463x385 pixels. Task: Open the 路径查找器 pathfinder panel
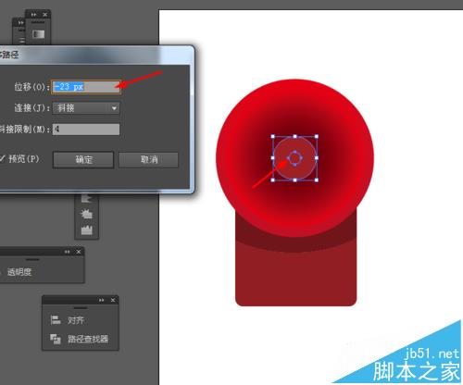[80, 339]
